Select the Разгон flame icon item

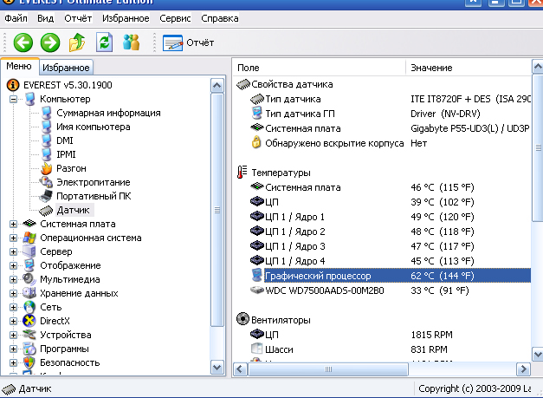[47, 168]
